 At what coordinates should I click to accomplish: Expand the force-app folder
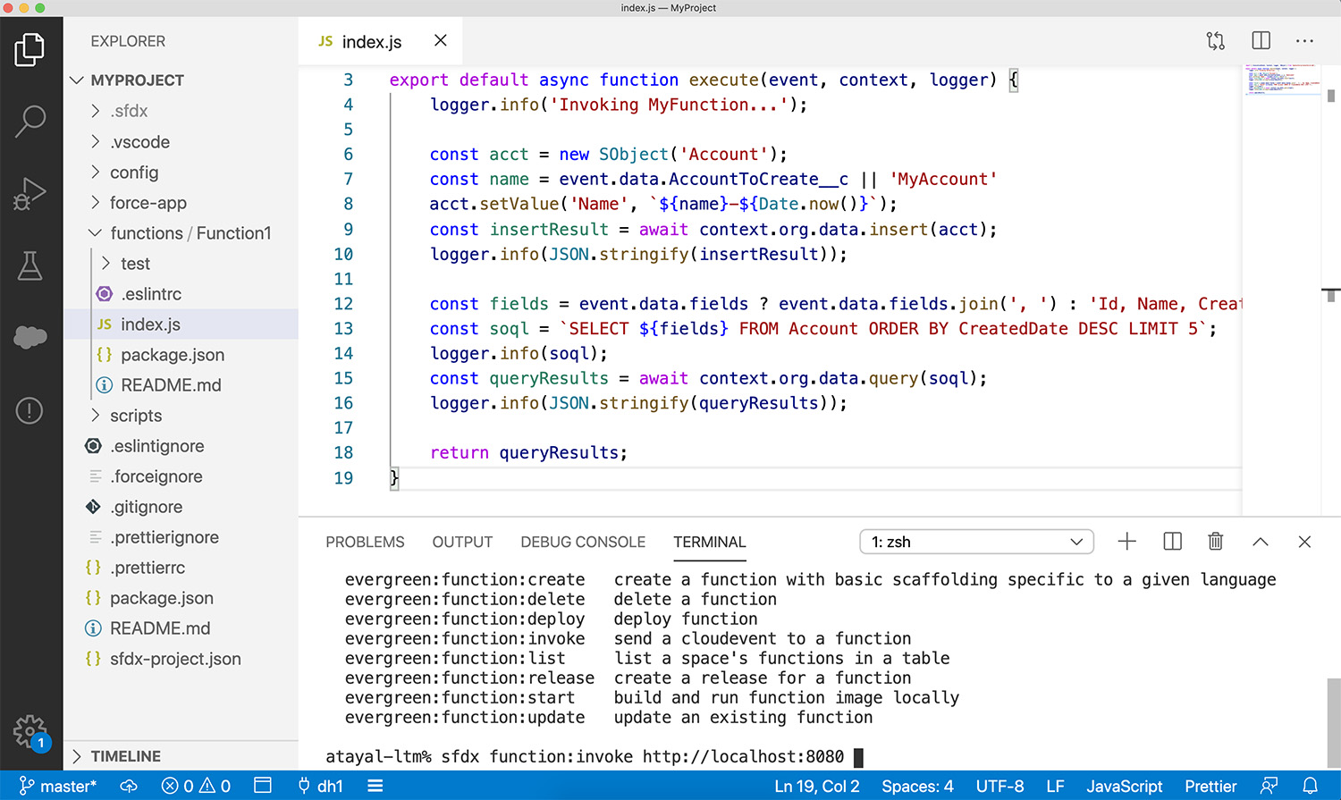(148, 203)
